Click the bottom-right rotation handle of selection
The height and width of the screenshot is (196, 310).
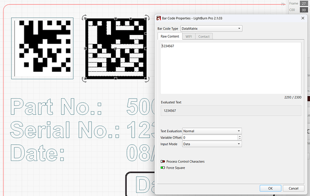tap(147, 79)
